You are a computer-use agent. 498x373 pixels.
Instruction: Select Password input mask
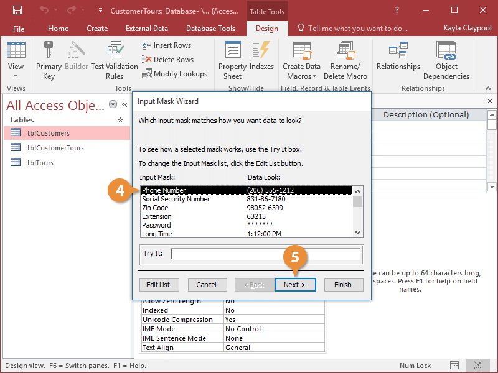tap(247, 225)
